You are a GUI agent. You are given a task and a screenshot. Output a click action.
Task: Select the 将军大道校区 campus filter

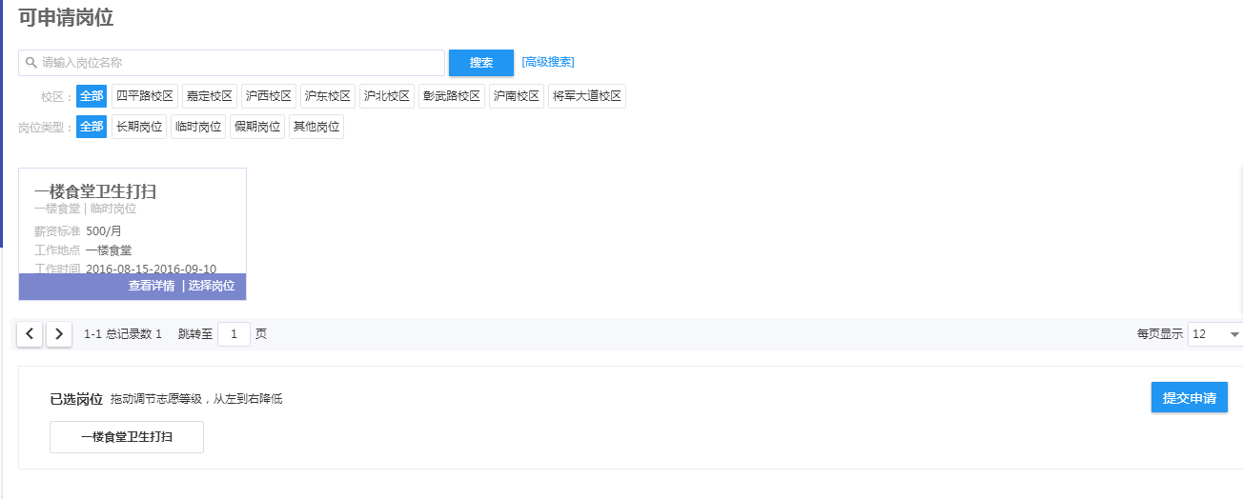click(x=586, y=96)
